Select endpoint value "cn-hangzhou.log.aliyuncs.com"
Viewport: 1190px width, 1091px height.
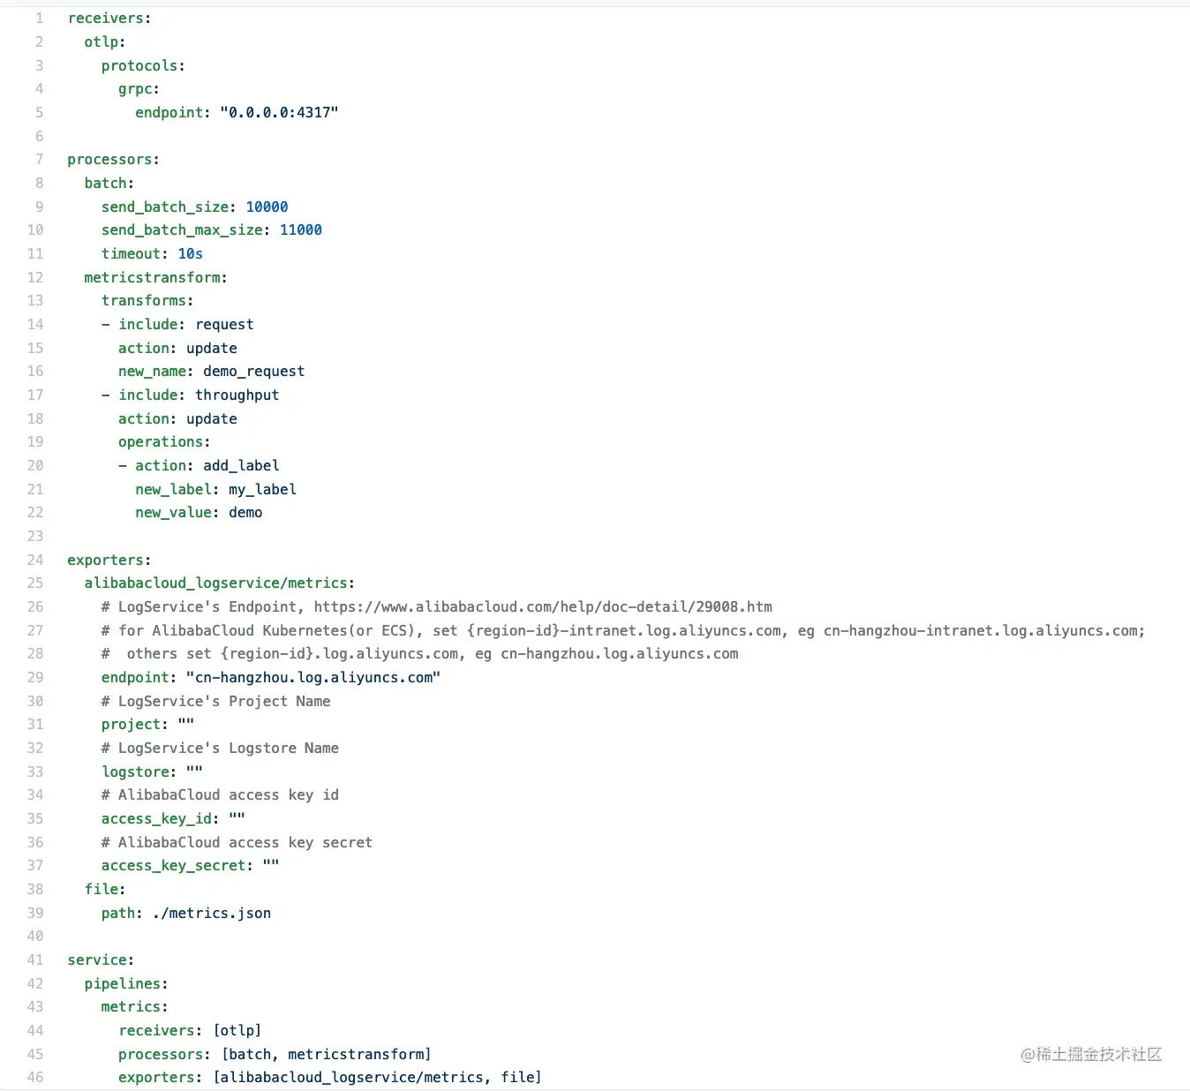313,677
